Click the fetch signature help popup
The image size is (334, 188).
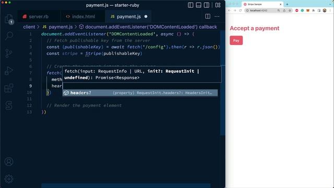142,74
